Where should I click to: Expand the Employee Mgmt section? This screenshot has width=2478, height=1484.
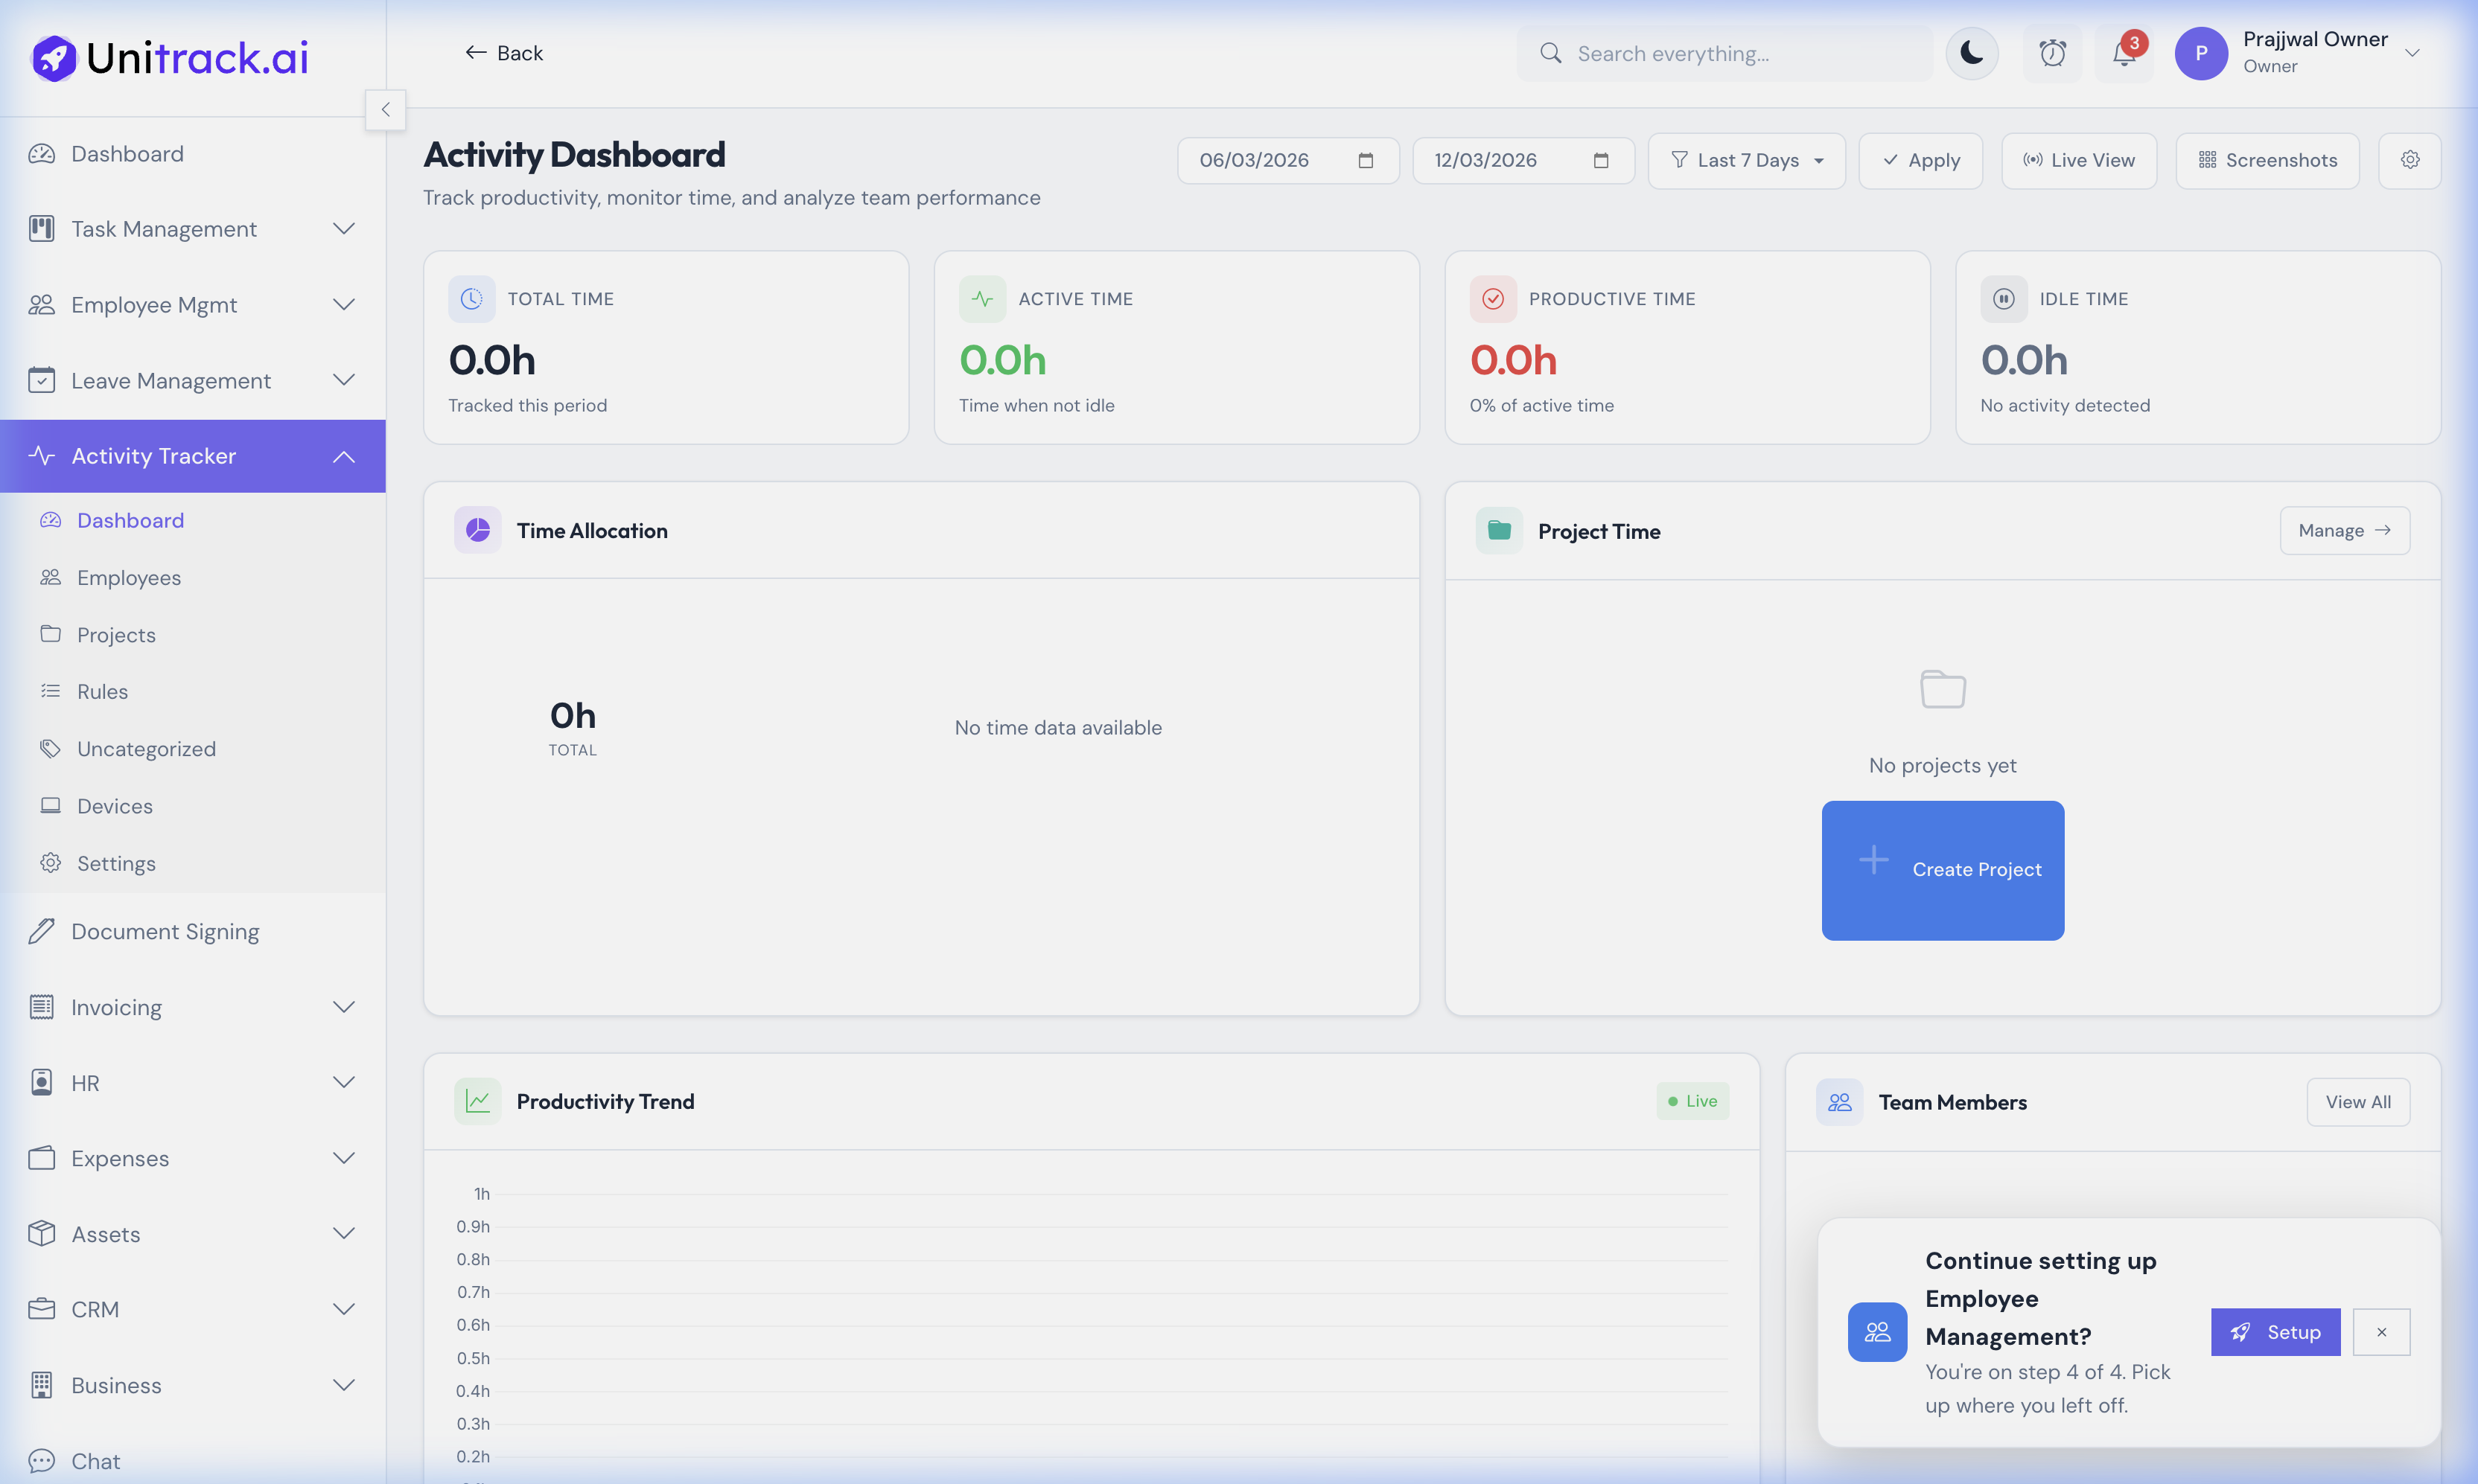click(344, 304)
